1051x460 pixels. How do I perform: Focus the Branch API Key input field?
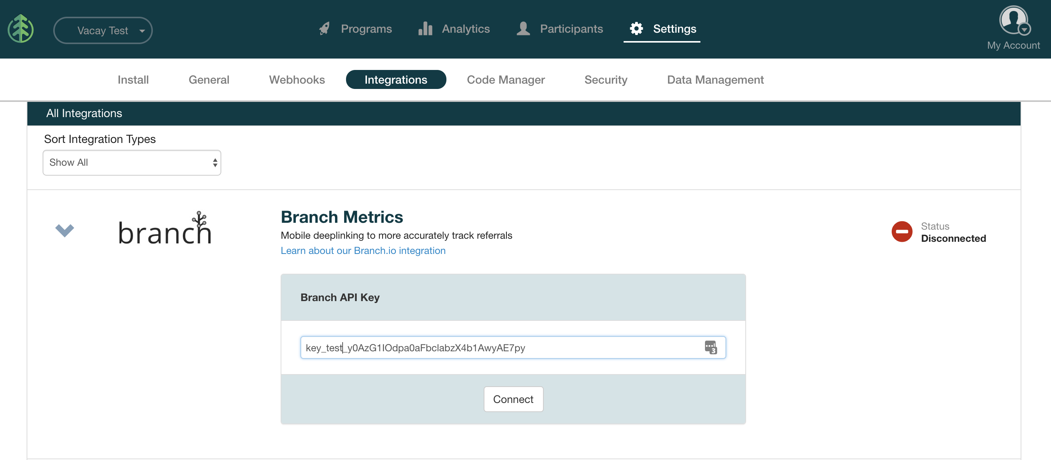point(513,347)
